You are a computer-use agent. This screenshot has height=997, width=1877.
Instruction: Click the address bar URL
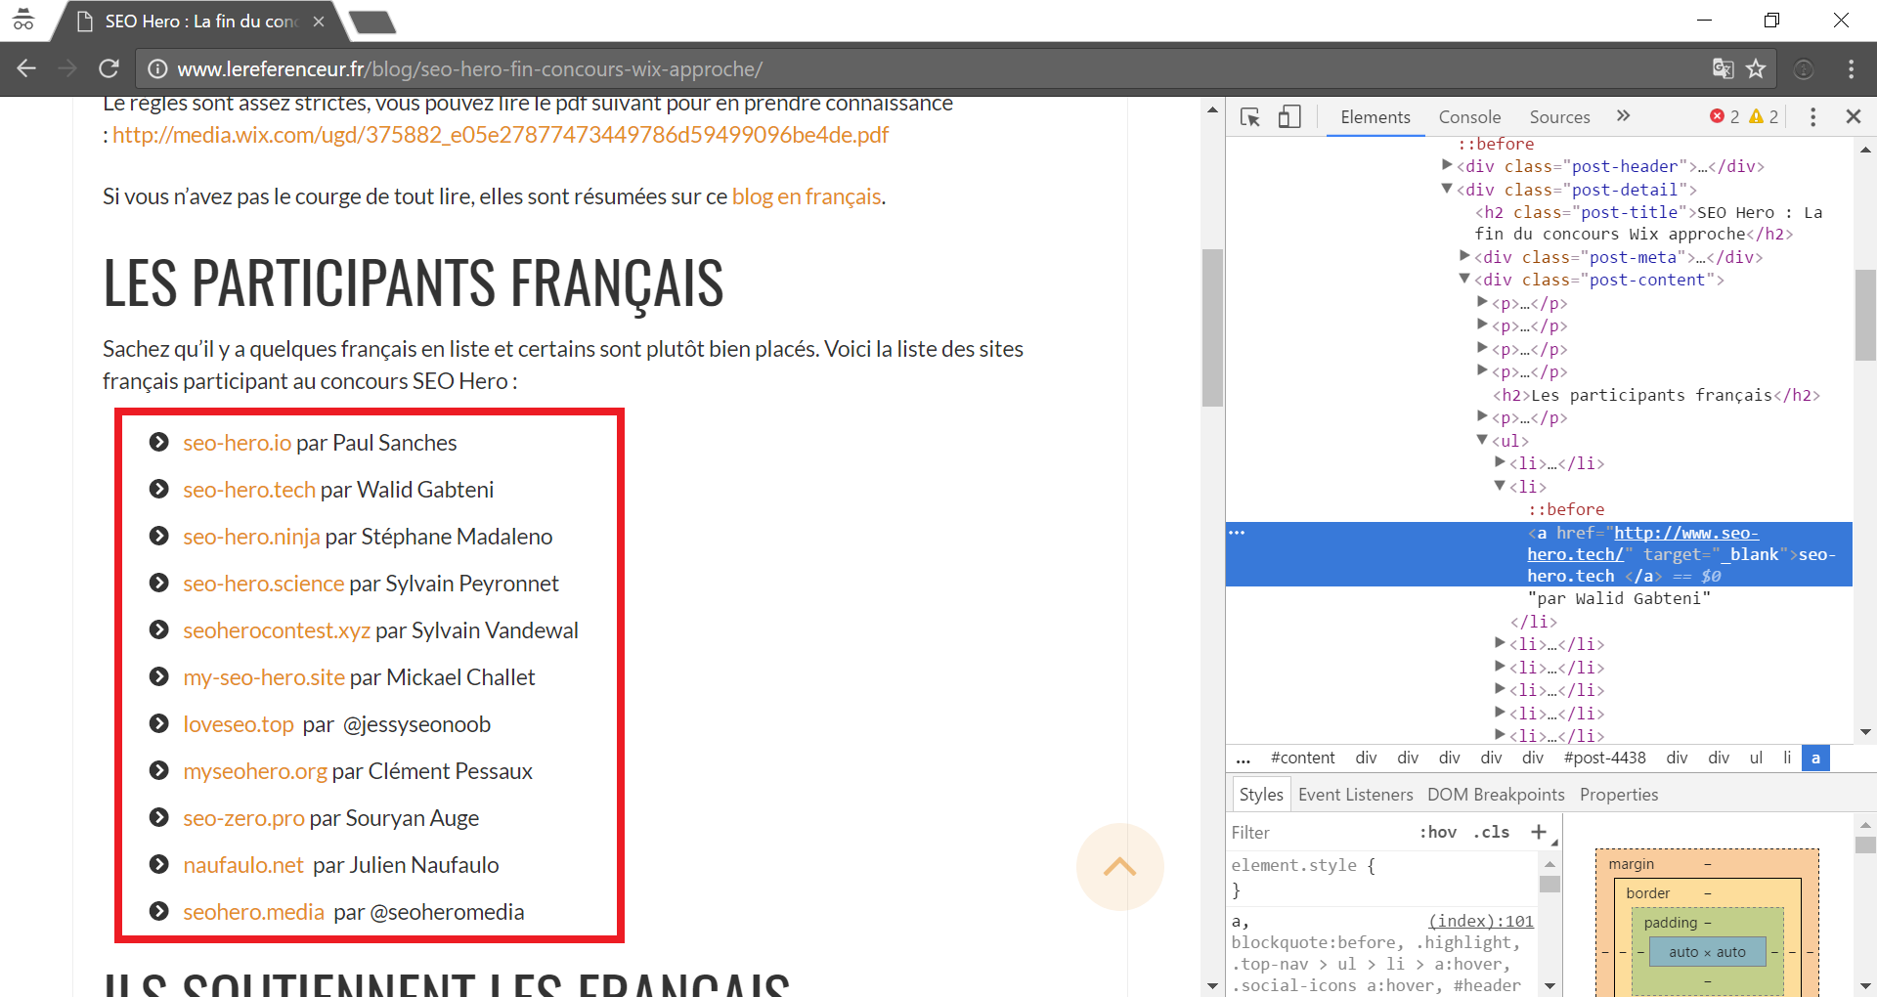point(469,69)
